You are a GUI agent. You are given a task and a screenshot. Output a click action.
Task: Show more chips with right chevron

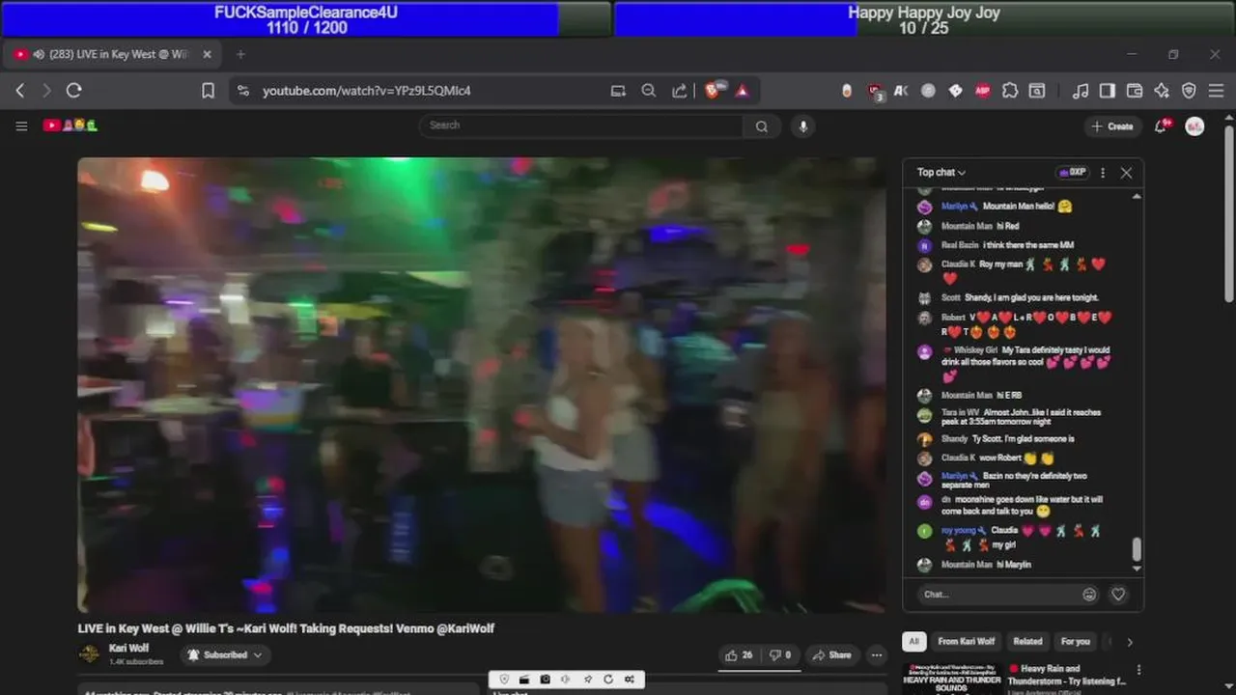coord(1129,642)
